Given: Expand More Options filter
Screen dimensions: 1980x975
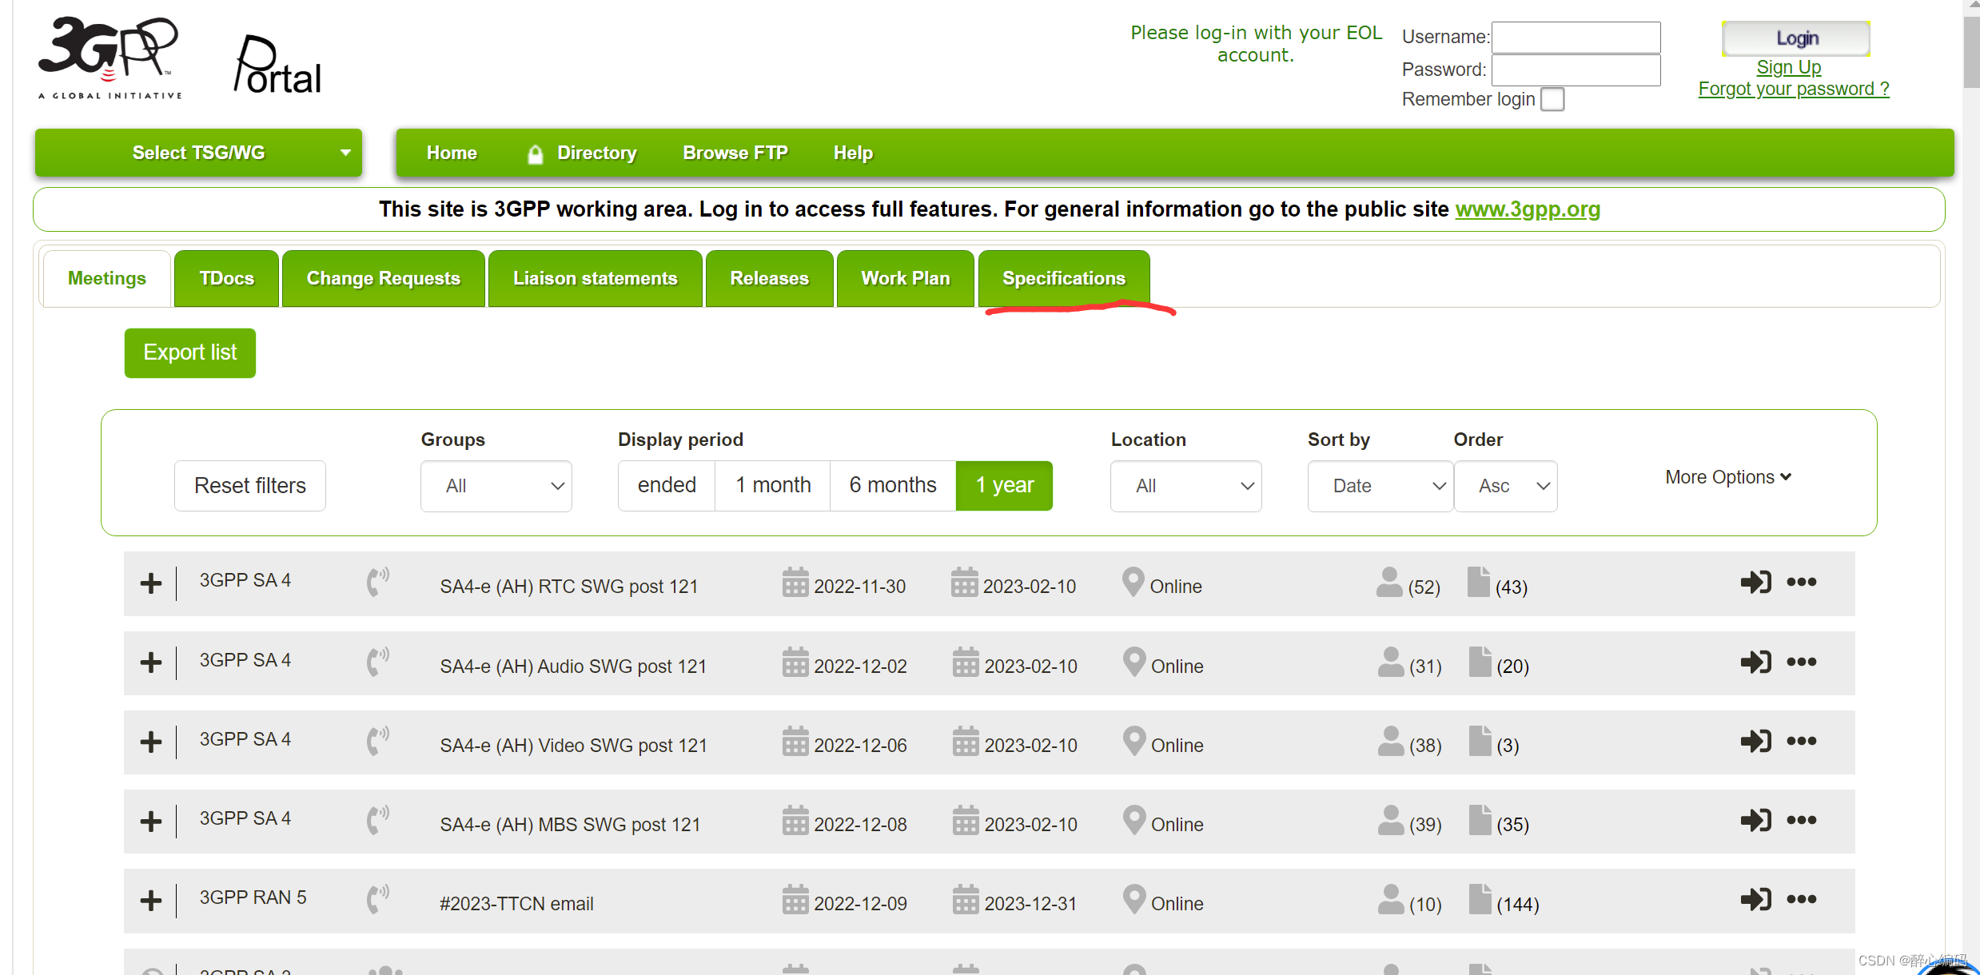Looking at the screenshot, I should 1727,477.
